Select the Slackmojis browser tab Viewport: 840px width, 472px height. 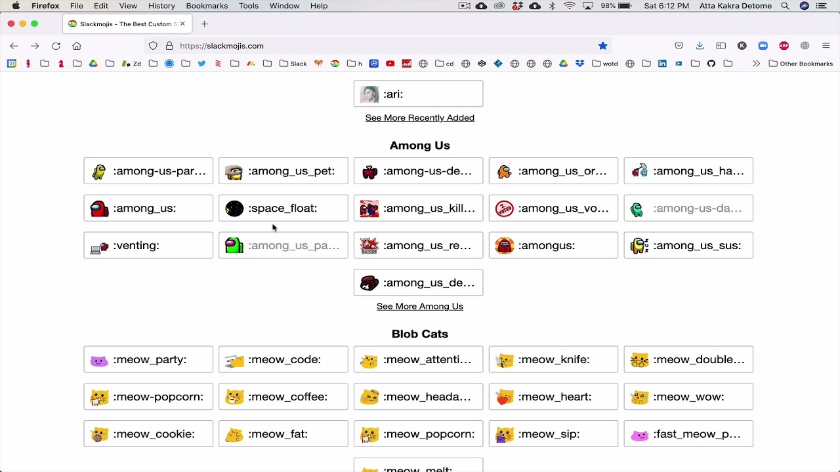[x=127, y=24]
